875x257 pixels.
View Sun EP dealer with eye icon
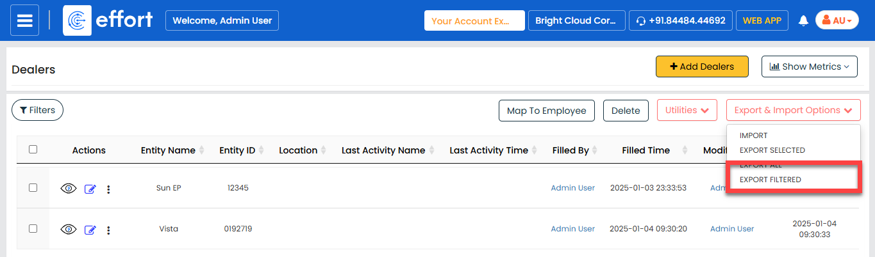click(x=69, y=189)
